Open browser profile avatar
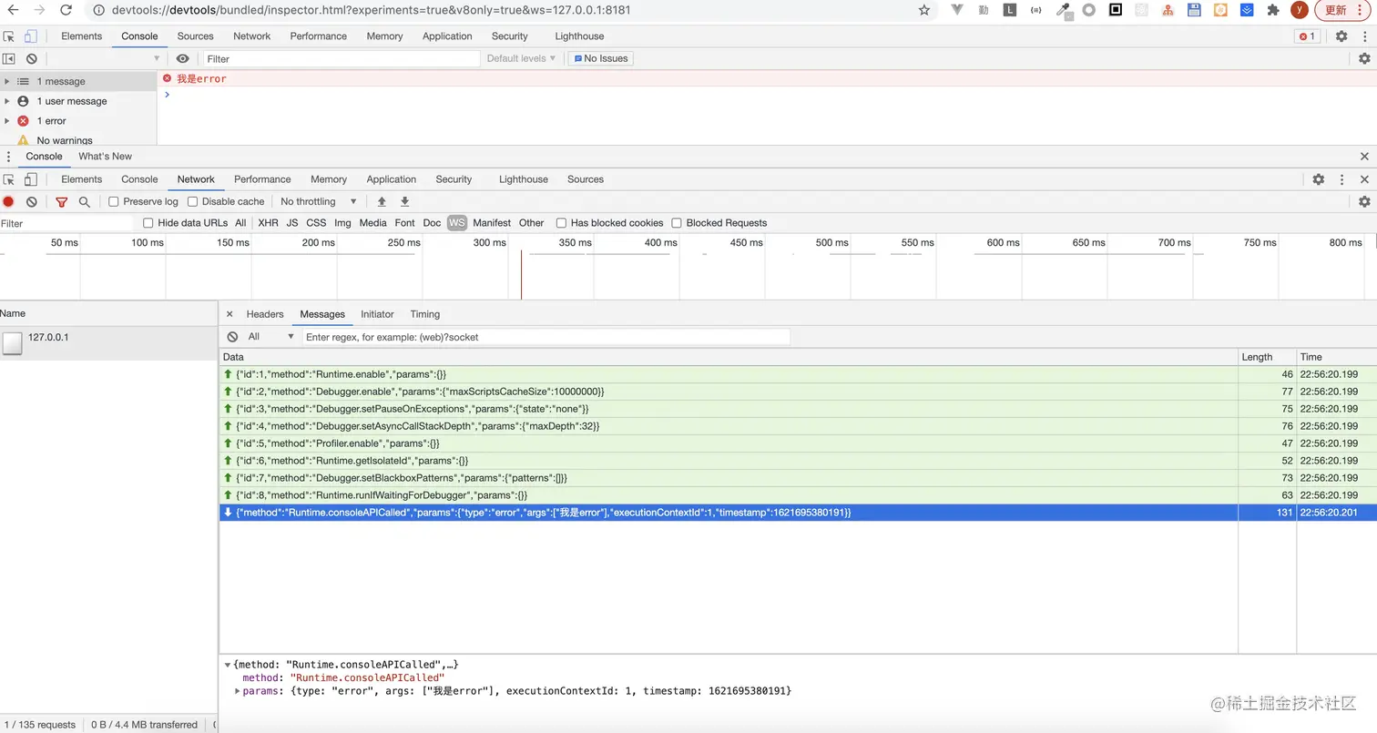Viewport: 1377px width, 733px height. point(1300,10)
